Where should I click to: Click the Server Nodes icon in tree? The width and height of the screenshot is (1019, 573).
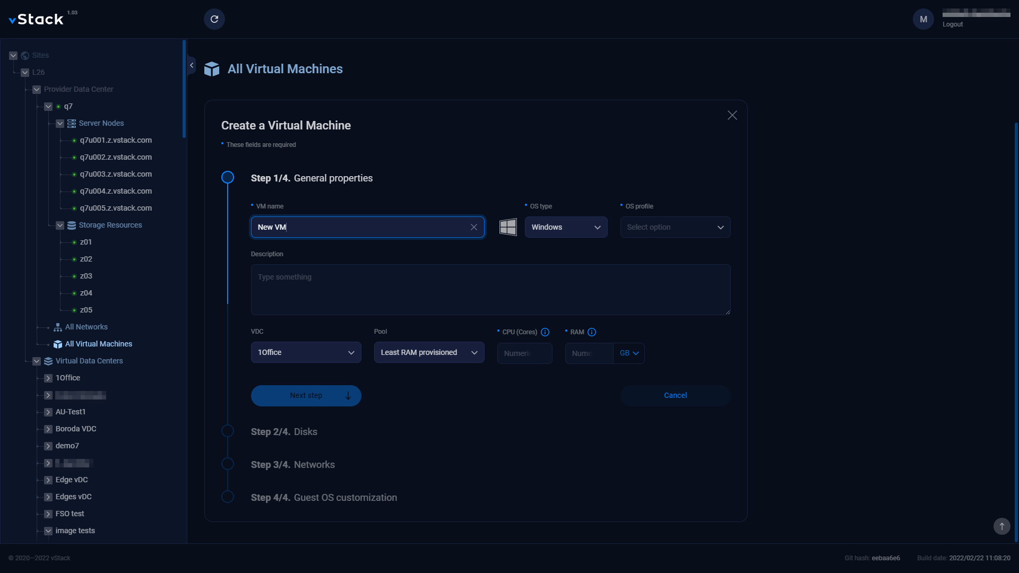point(72,123)
